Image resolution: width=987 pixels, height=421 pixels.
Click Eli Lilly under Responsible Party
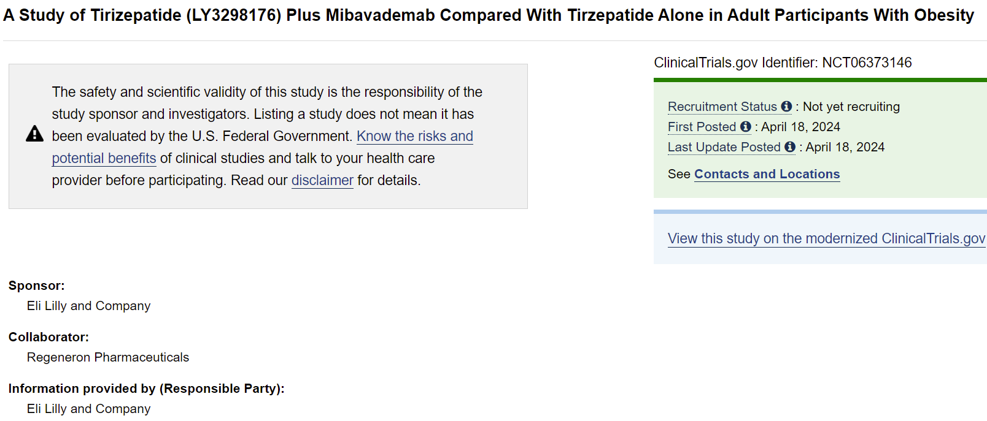[x=88, y=409]
